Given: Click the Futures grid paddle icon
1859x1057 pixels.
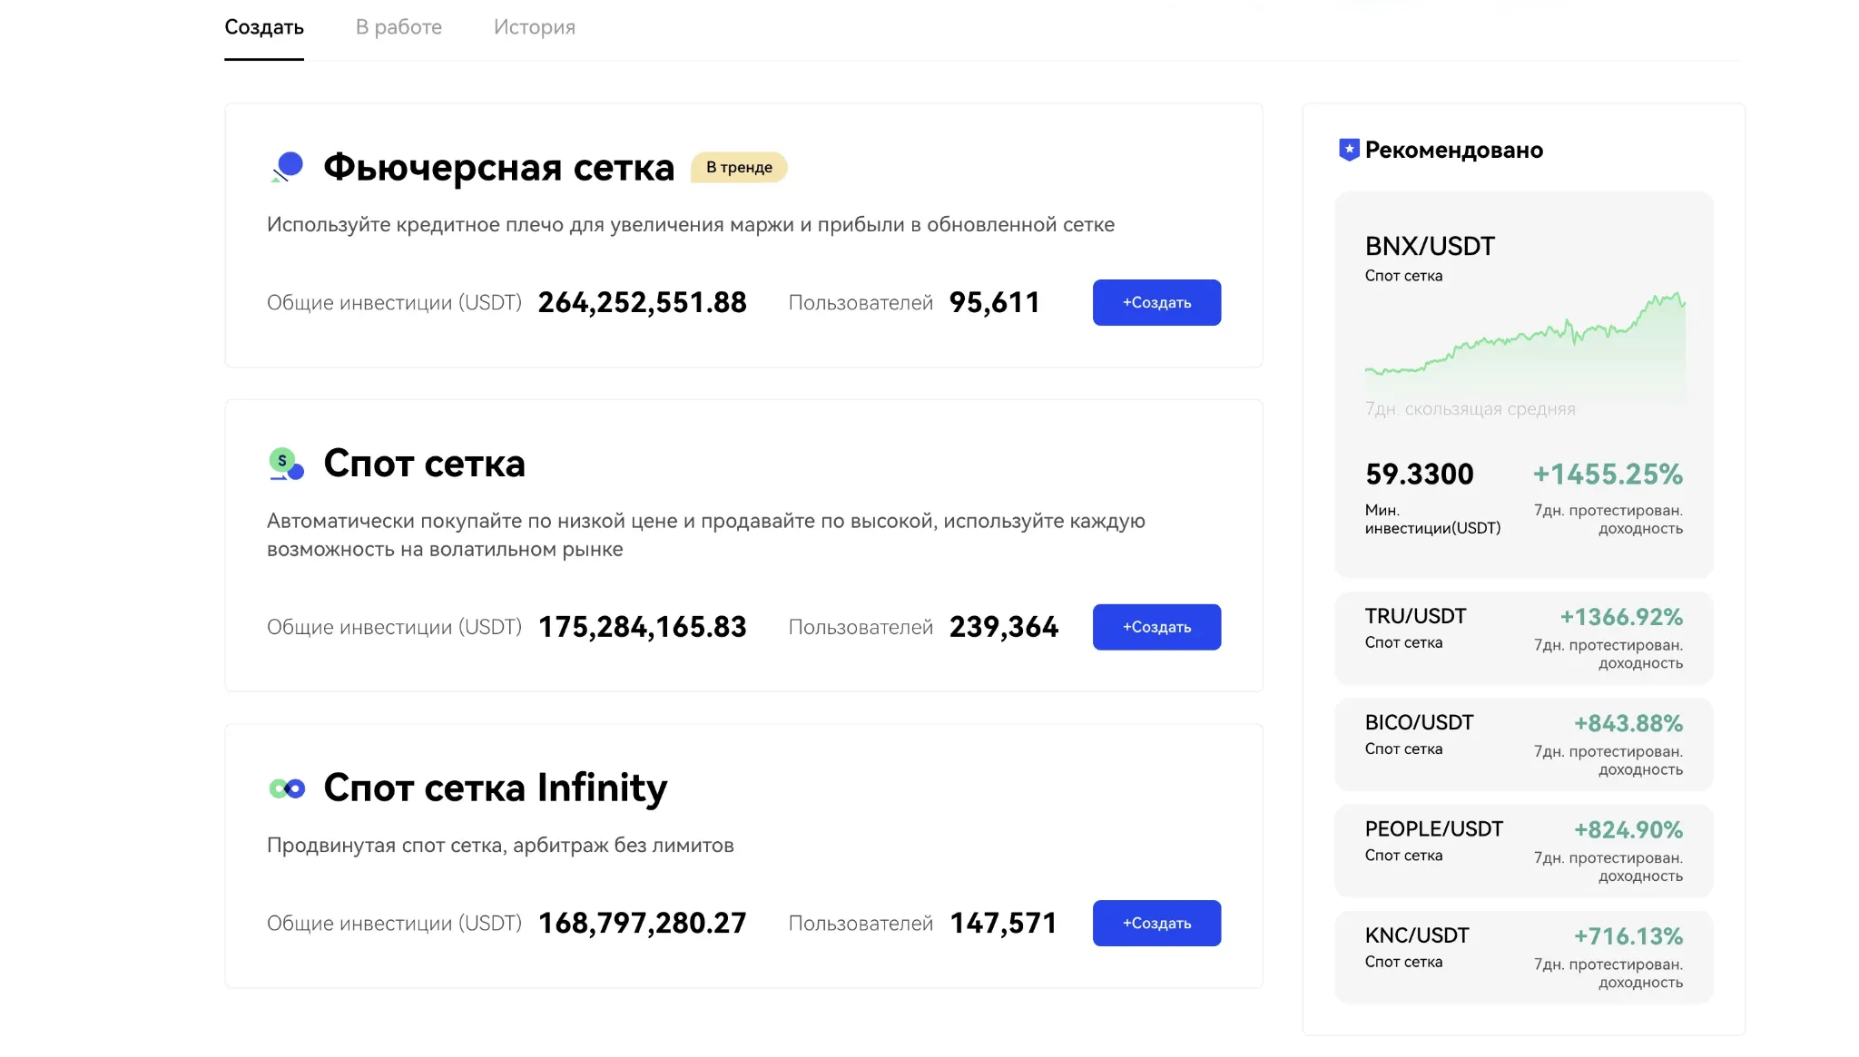Looking at the screenshot, I should pyautogui.click(x=287, y=167).
